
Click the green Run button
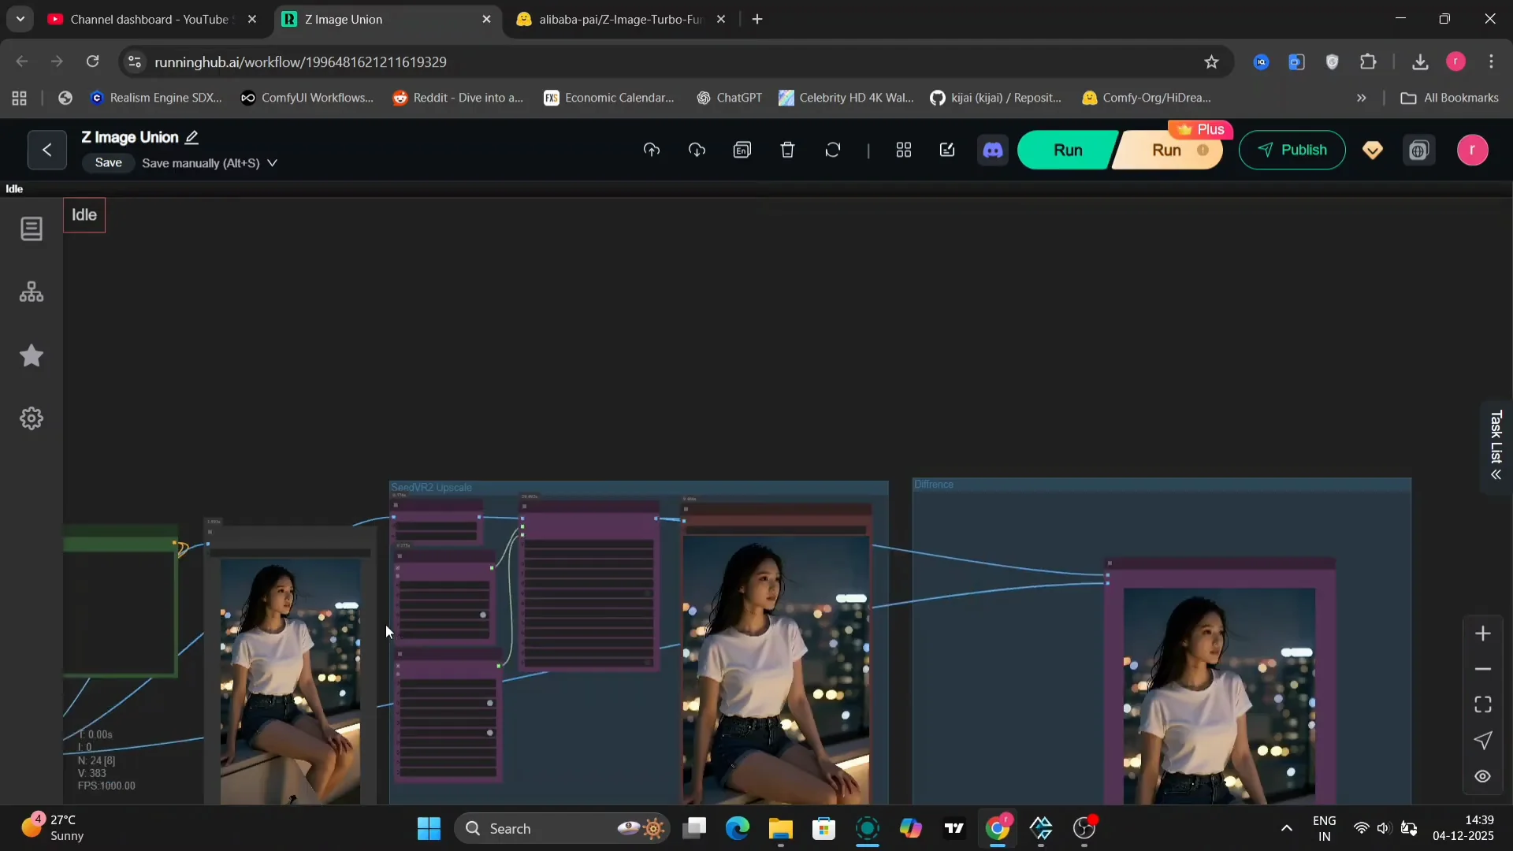click(1067, 150)
